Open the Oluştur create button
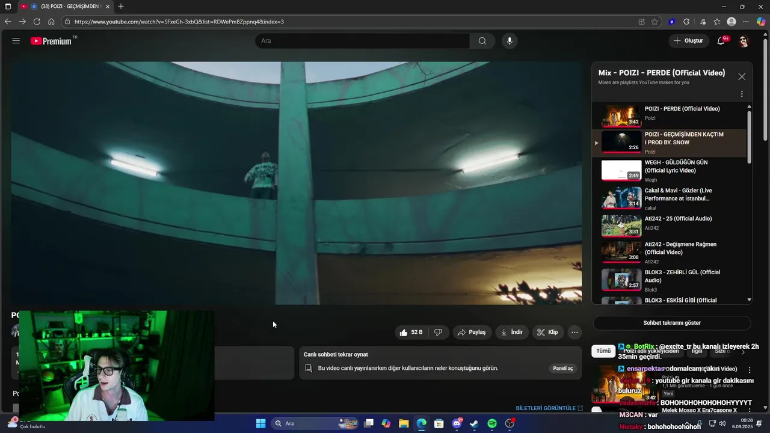770x433 pixels. pos(688,41)
